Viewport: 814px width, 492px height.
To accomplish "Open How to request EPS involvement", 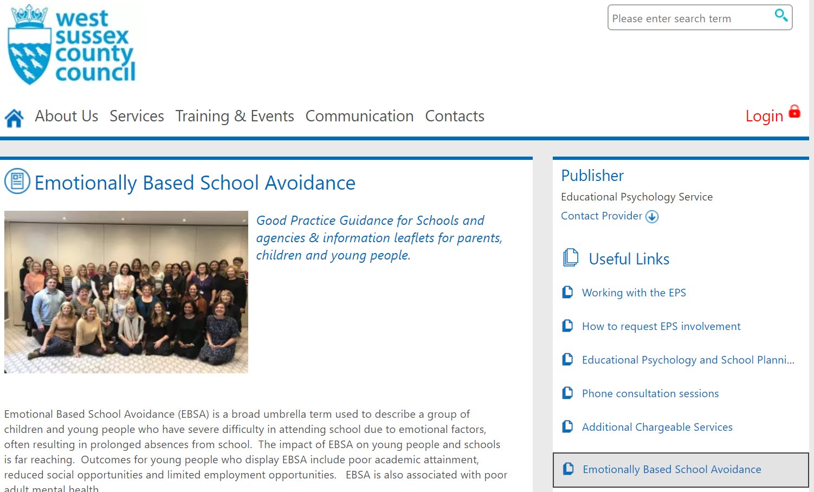I will click(x=661, y=326).
